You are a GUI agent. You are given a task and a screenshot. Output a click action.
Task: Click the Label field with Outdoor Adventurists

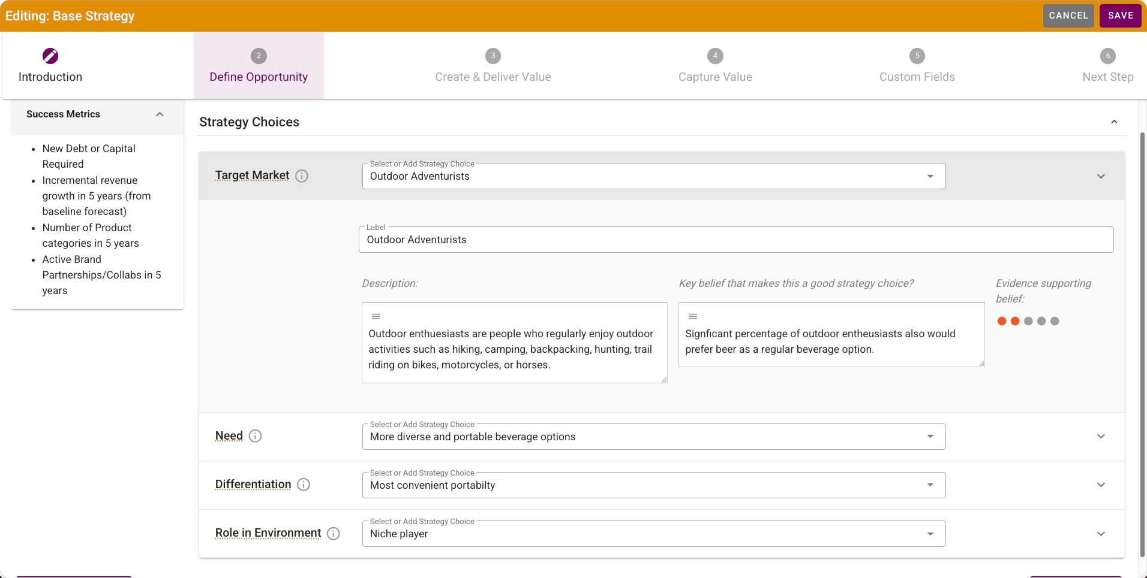(736, 240)
